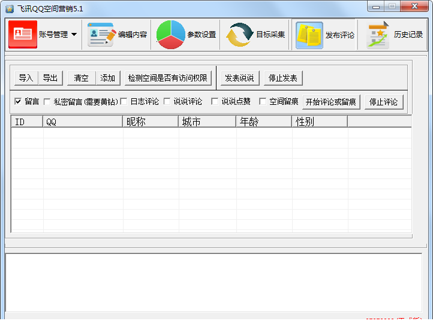Go to the 目标采集 tab label
This screenshot has width=433, height=333.
pyautogui.click(x=270, y=35)
